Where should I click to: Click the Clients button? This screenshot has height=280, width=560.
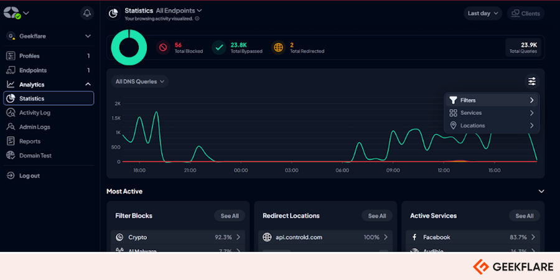point(526,13)
